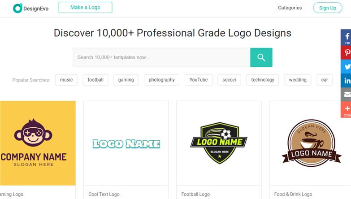The height and width of the screenshot is (199, 351).
Task: Share page via email envelope icon
Action: click(347, 95)
